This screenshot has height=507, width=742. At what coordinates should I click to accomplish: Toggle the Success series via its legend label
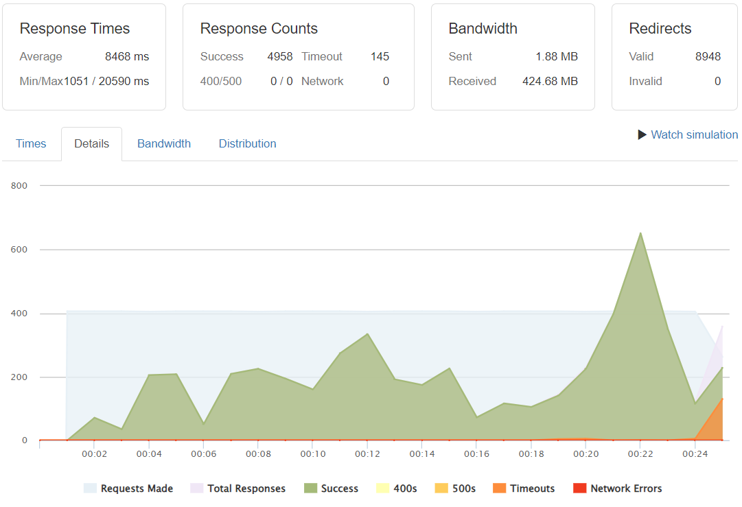339,488
